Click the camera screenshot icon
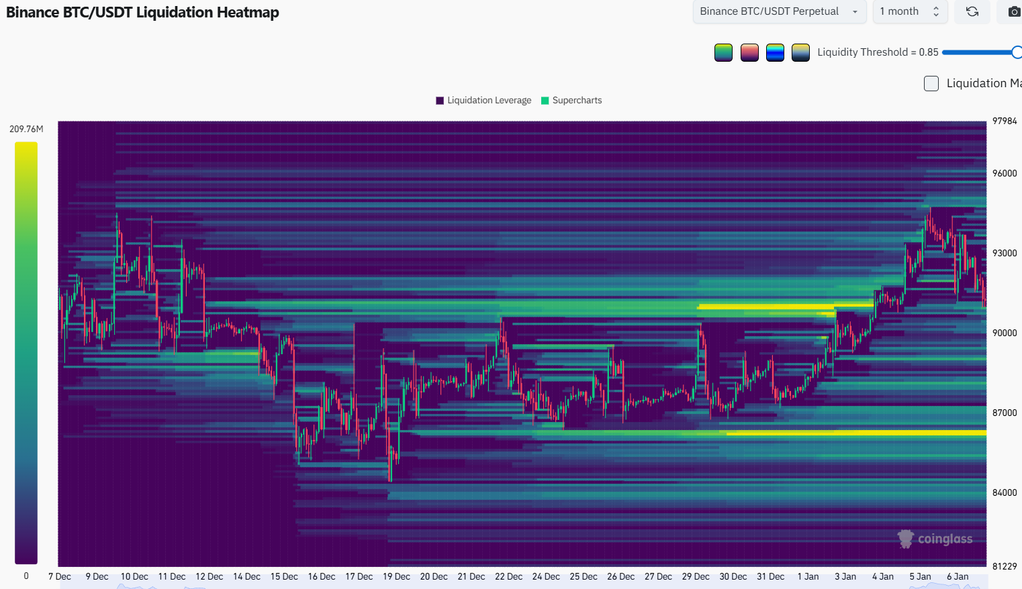Image resolution: width=1022 pixels, height=589 pixels. tap(1013, 11)
